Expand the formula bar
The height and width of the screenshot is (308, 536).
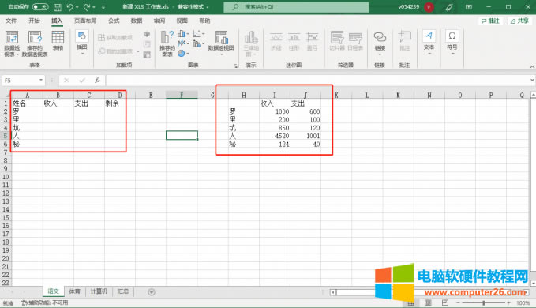[532, 80]
